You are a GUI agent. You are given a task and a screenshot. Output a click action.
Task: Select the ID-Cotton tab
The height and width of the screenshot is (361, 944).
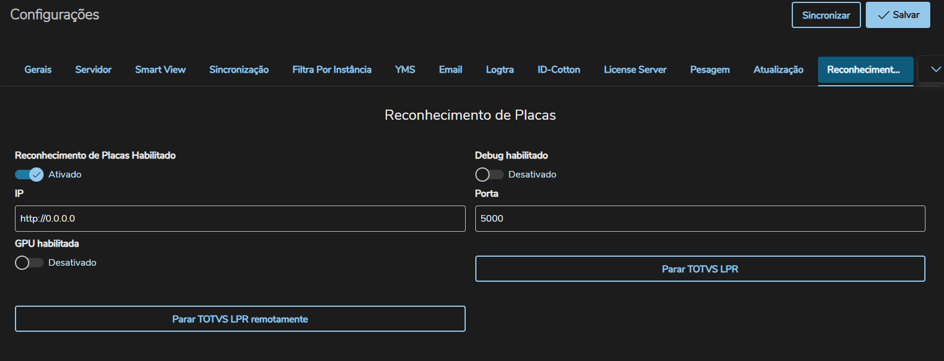558,70
